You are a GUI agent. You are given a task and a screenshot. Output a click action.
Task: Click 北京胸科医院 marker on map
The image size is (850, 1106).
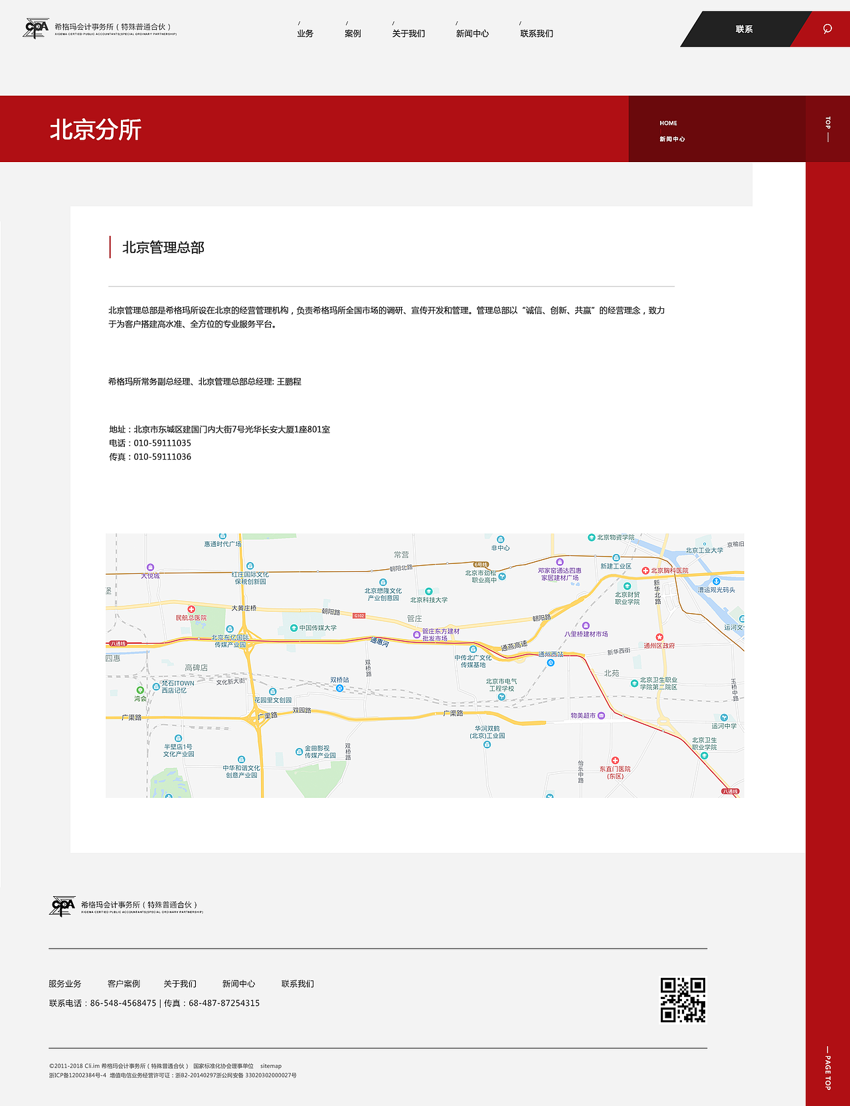click(x=645, y=571)
